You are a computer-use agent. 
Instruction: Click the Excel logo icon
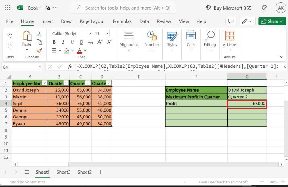pyautogui.click(x=20, y=8)
